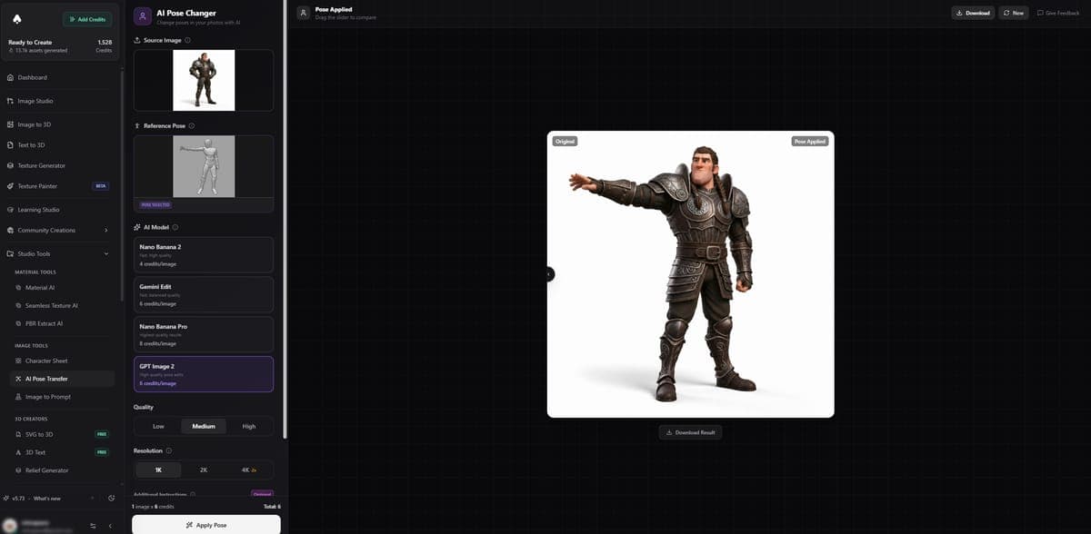Click info icon next to AI Model
Image resolution: width=1091 pixels, height=534 pixels.
(x=175, y=227)
